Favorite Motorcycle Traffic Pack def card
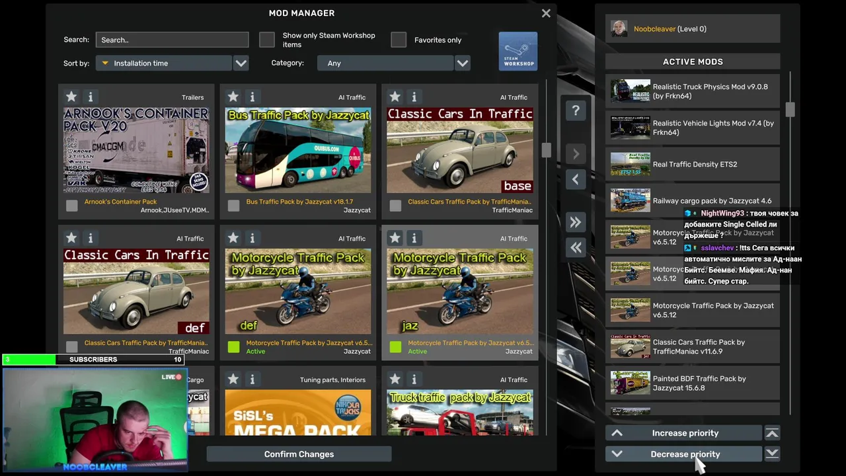 233,238
